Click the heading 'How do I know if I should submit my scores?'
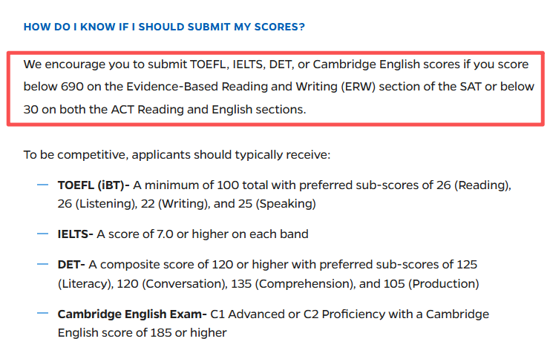 [x=164, y=27]
